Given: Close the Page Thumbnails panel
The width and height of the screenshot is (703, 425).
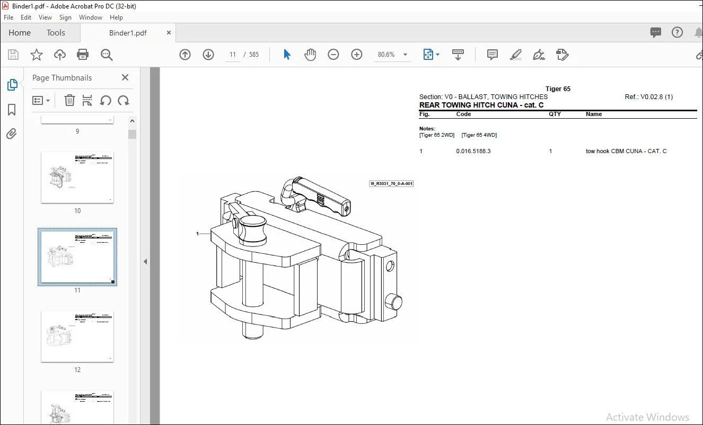Looking at the screenshot, I should tap(125, 77).
